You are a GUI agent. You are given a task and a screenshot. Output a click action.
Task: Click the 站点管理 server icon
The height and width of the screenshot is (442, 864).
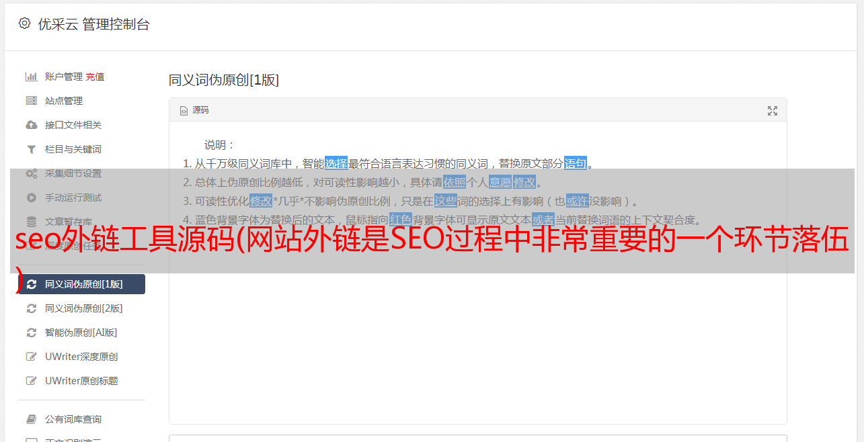coord(31,101)
